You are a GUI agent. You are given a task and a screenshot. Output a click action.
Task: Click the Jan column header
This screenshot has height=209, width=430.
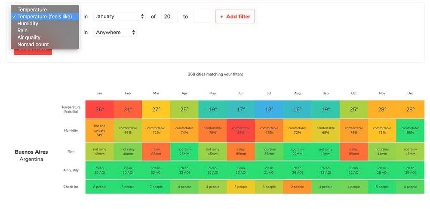pyautogui.click(x=100, y=93)
